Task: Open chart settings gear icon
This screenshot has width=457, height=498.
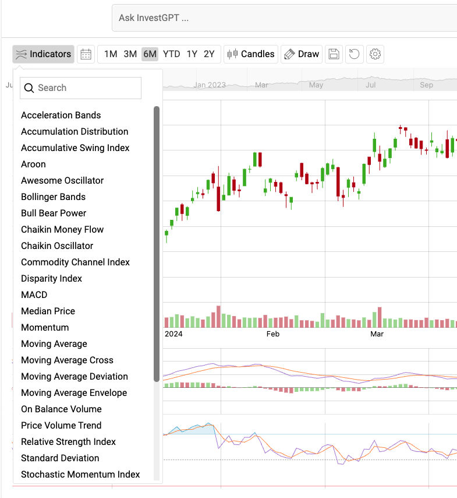Action: pos(375,54)
